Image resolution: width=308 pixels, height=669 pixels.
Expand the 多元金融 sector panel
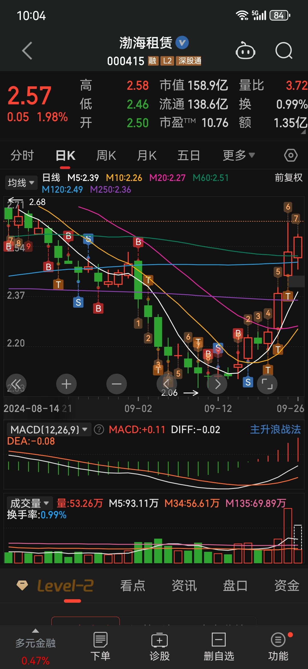(x=35, y=647)
